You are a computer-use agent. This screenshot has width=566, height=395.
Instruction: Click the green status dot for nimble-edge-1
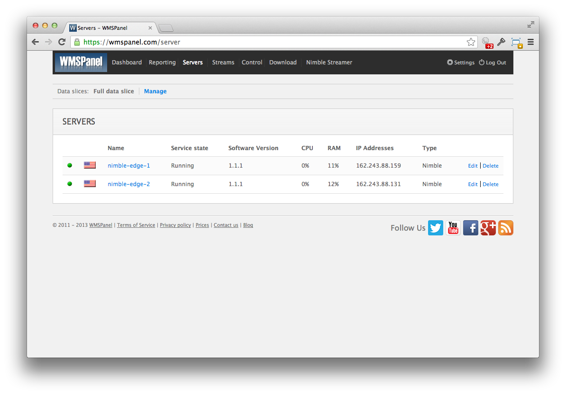(x=69, y=165)
